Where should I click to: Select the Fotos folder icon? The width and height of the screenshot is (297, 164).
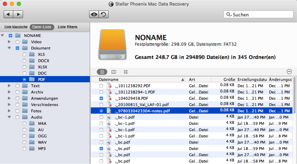[x=25, y=111]
